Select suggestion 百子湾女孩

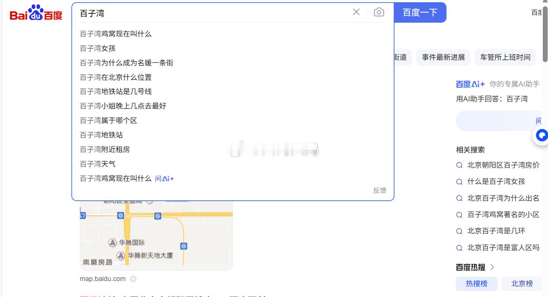pos(98,48)
